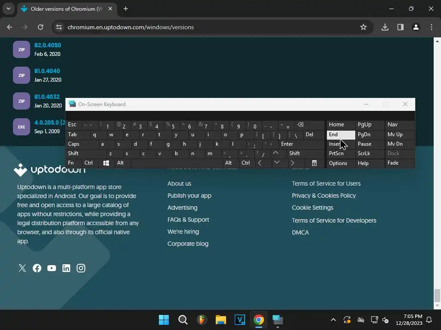Open version 82.0.4050 link
The height and width of the screenshot is (330, 441).
pos(47,45)
